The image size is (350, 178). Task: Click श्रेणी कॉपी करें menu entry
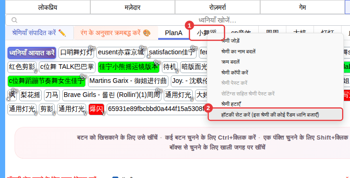click(x=235, y=72)
